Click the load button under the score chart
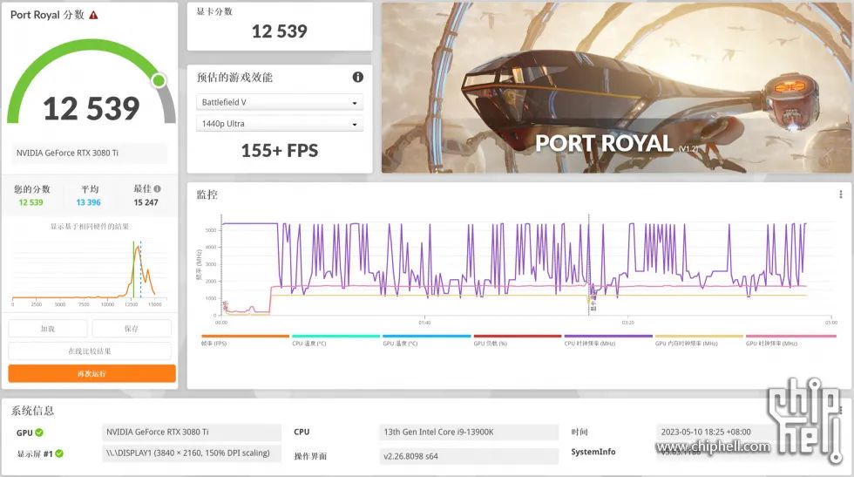Image resolution: width=854 pixels, height=477 pixels. pyautogui.click(x=48, y=329)
